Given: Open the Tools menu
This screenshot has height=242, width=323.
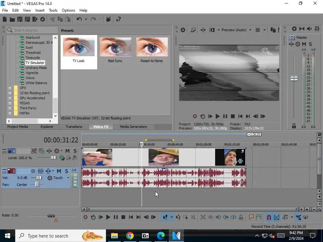Looking at the screenshot, I should pos(53,10).
